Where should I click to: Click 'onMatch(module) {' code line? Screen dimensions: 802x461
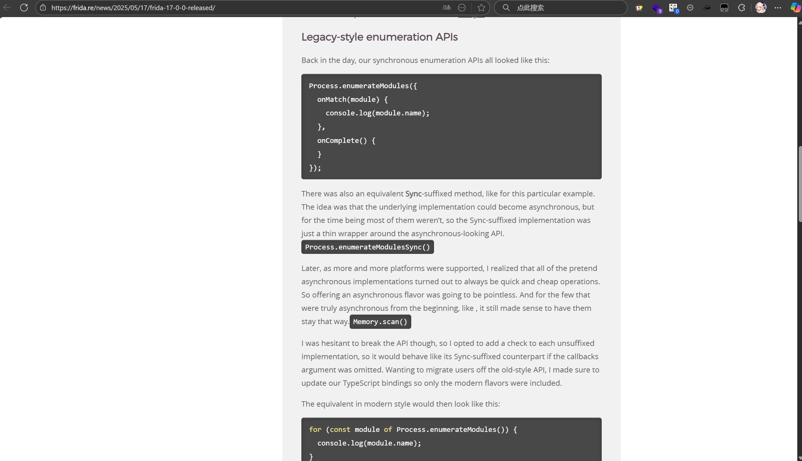tap(352, 99)
